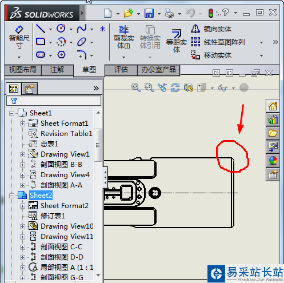Switch to the 评估 tab
Viewport: 284px width, 283px height.
pyautogui.click(x=121, y=70)
